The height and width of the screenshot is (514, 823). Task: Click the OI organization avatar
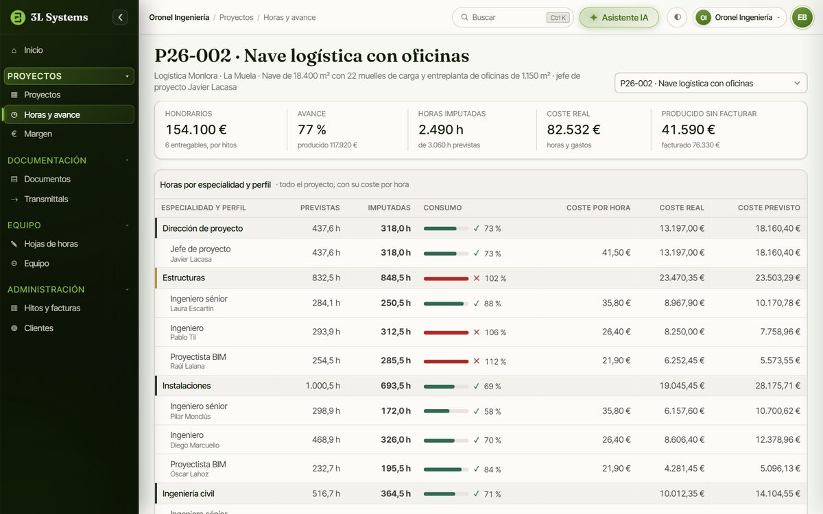pyautogui.click(x=703, y=17)
